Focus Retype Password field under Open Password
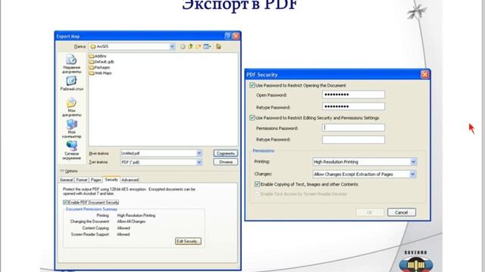This screenshot has height=272, width=485. (353, 107)
